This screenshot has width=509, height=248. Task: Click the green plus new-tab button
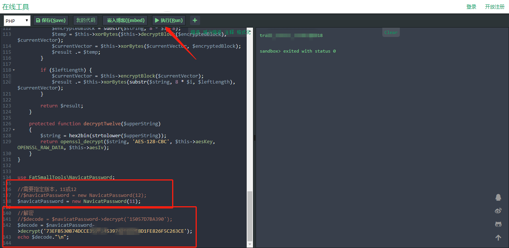click(195, 20)
